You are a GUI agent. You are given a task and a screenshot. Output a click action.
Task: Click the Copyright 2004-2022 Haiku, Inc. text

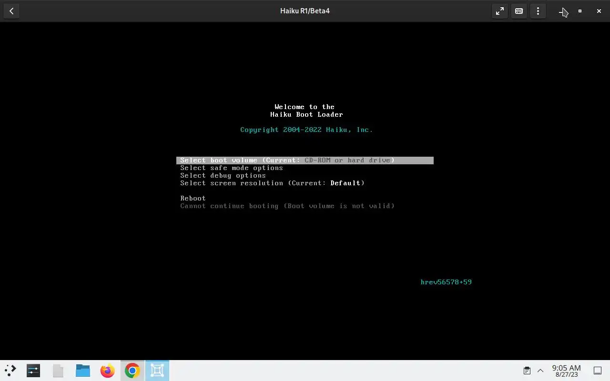pos(306,130)
